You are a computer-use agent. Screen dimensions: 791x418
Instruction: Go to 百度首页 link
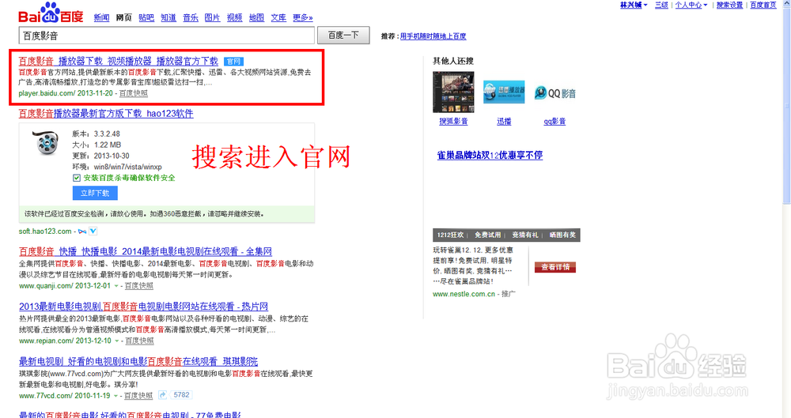tap(763, 5)
